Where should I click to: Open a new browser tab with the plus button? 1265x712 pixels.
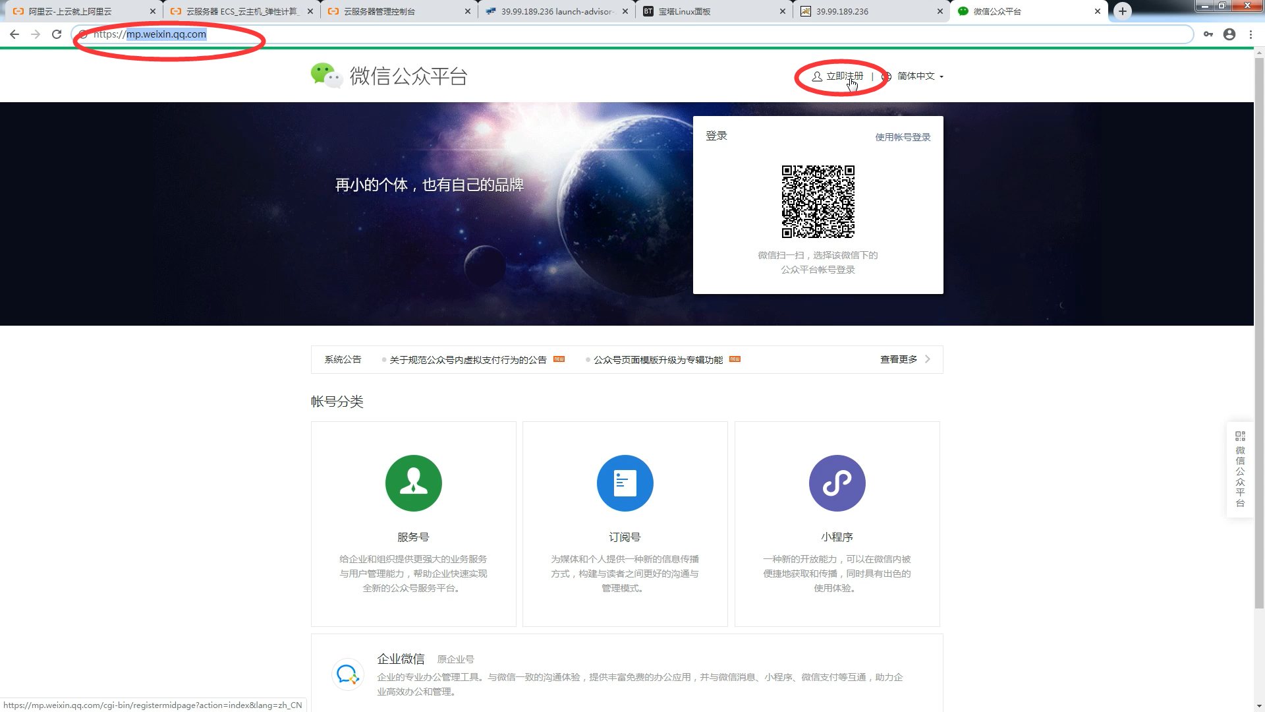[1123, 11]
